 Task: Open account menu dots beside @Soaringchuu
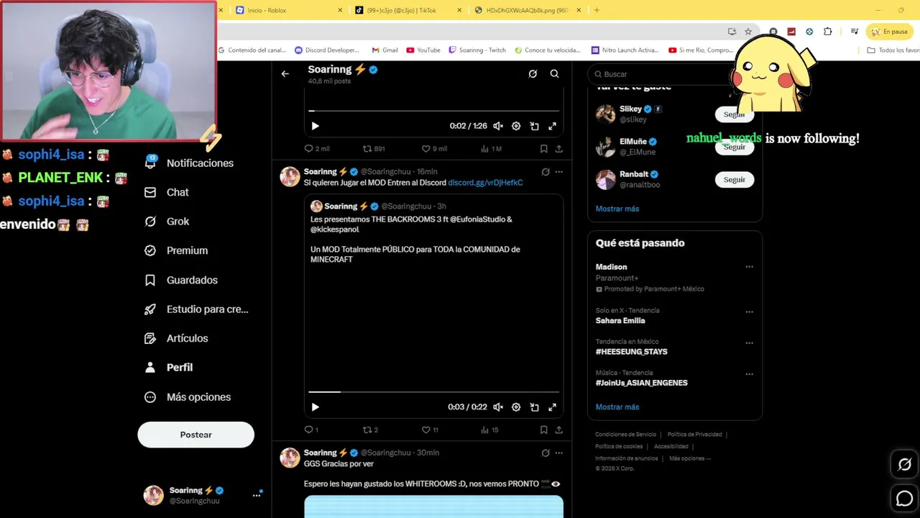pos(257,496)
